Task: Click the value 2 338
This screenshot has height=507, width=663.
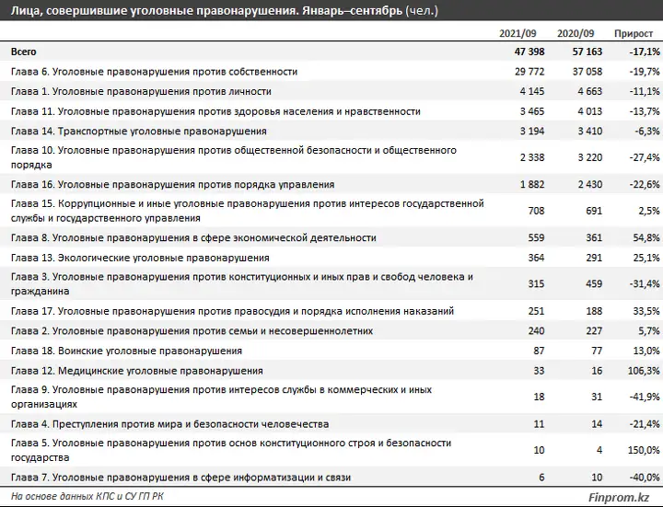Action: tap(532, 157)
